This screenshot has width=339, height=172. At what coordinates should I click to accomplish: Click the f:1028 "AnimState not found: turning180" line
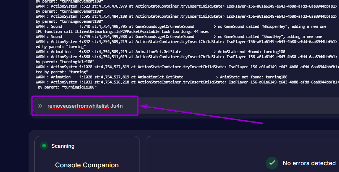(x=162, y=77)
